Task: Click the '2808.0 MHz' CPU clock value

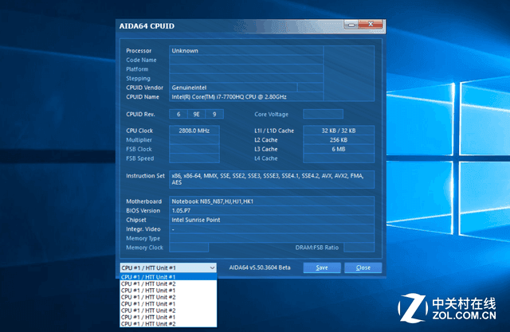Action: click(194, 131)
